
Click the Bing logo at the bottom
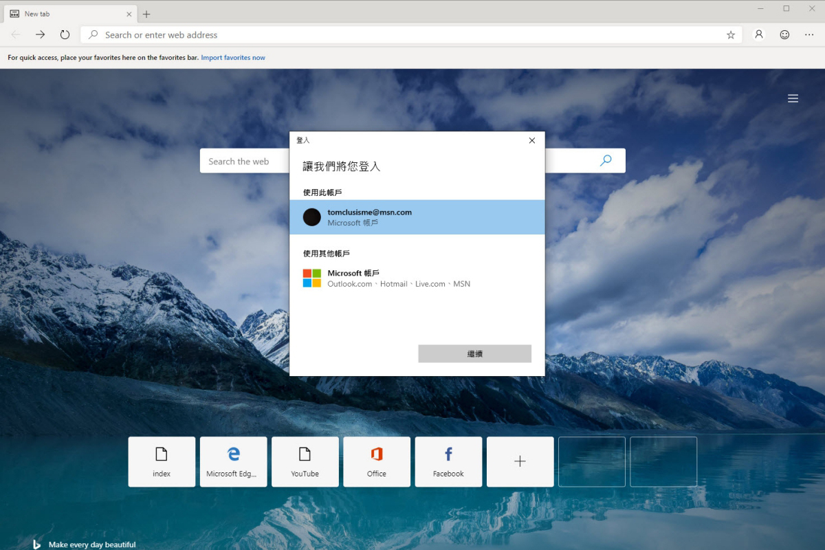click(x=35, y=543)
